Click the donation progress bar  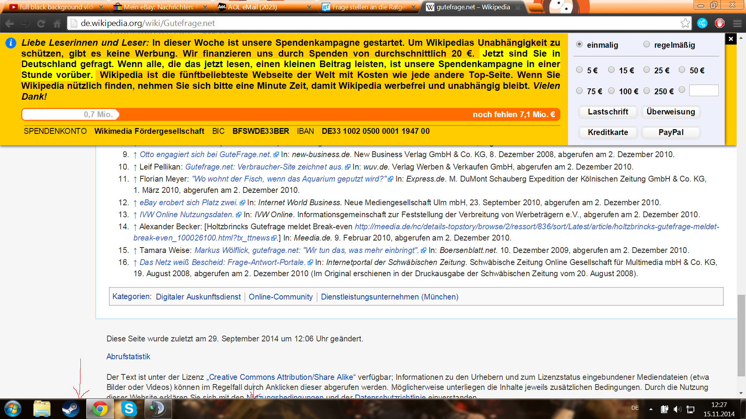click(x=291, y=114)
